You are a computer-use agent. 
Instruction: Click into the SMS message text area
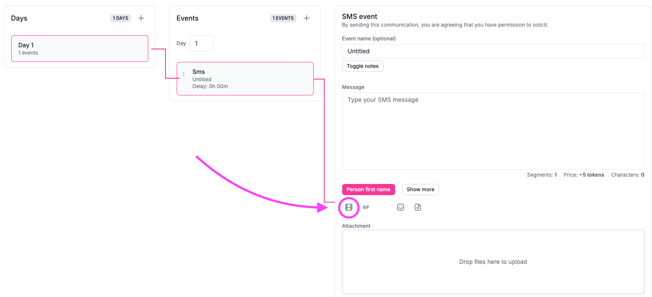point(493,131)
